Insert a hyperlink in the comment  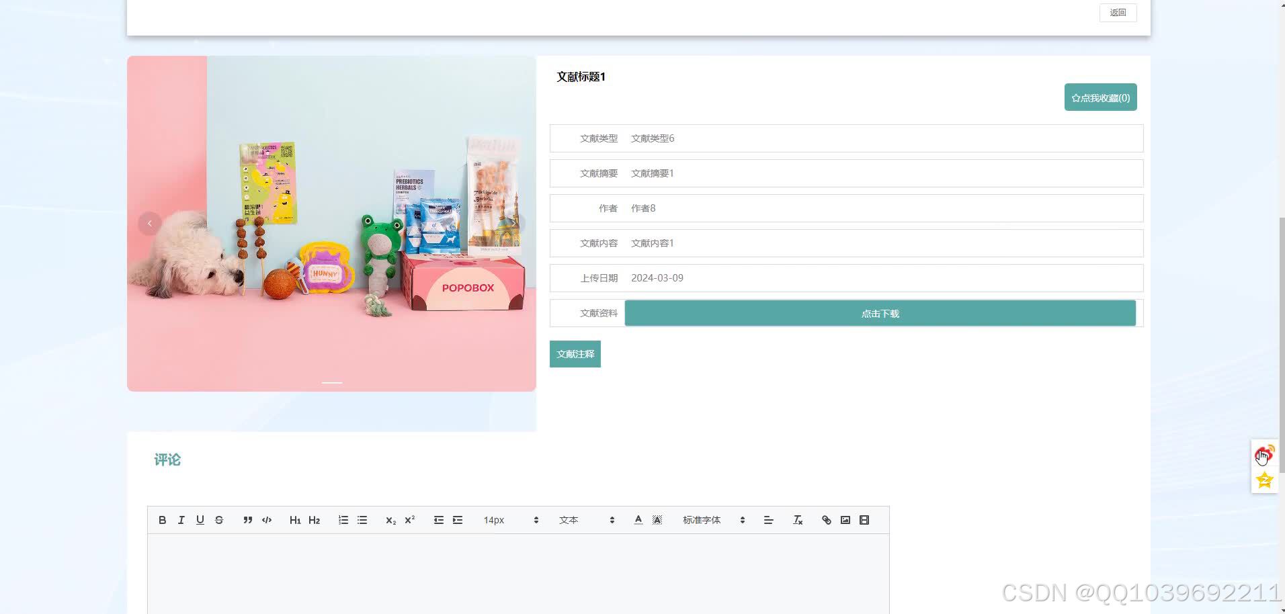click(827, 520)
